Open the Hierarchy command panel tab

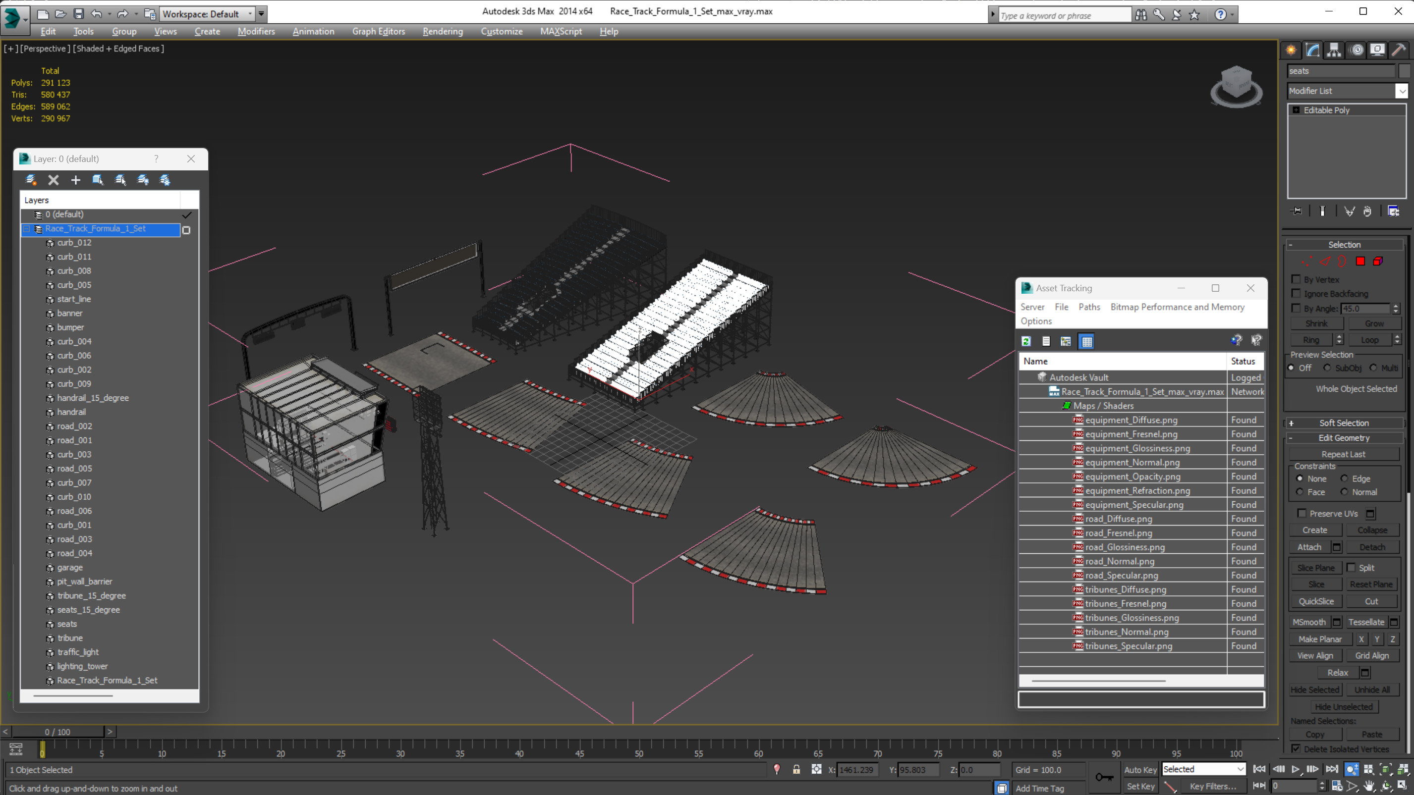pos(1334,51)
